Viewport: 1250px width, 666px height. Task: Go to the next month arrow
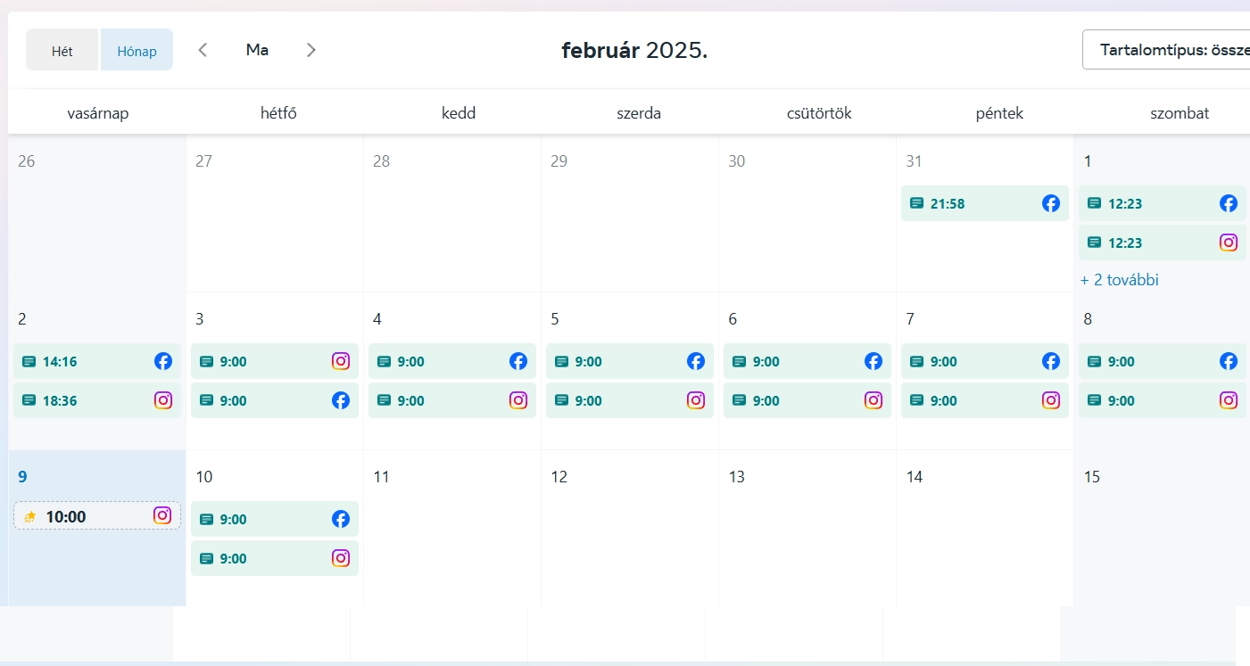click(x=311, y=50)
